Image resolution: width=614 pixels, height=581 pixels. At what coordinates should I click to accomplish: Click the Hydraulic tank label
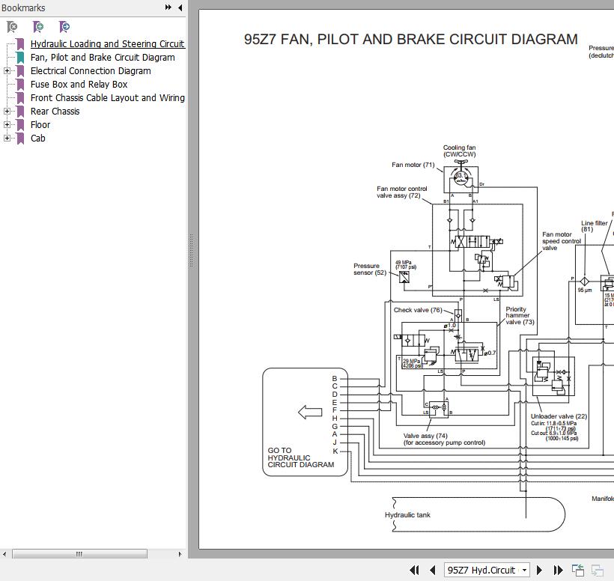click(407, 515)
